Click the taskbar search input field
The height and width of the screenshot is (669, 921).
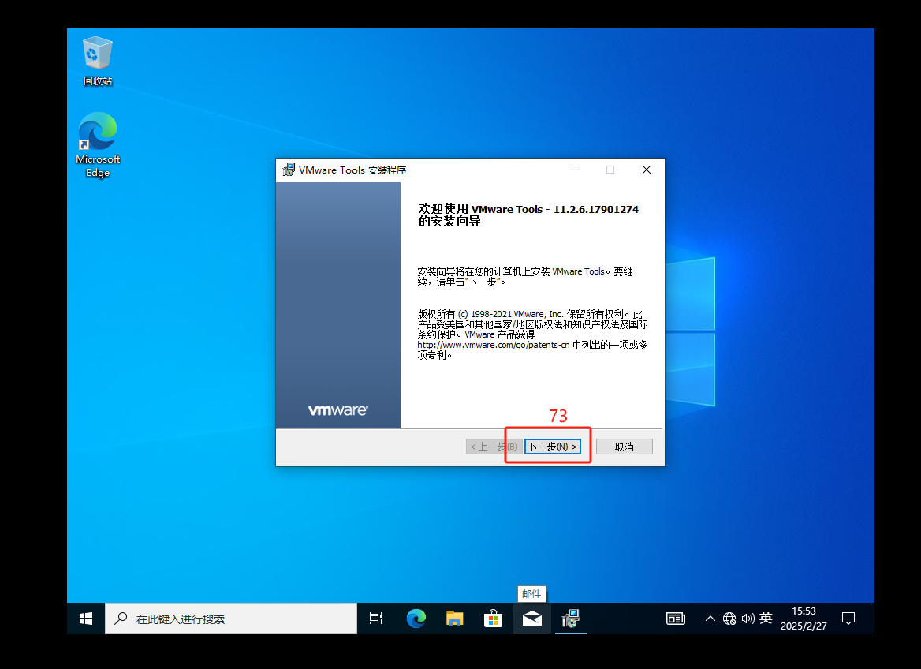229,619
